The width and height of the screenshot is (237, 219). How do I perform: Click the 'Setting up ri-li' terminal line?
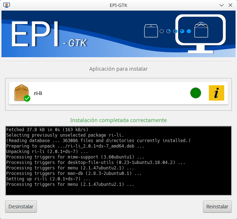[x=48, y=179]
